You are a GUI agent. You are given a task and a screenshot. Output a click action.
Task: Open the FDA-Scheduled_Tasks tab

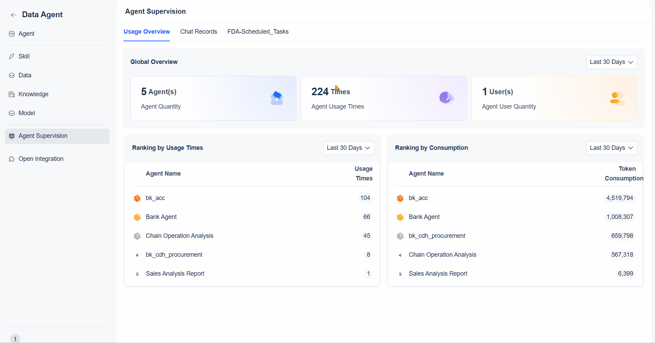258,32
